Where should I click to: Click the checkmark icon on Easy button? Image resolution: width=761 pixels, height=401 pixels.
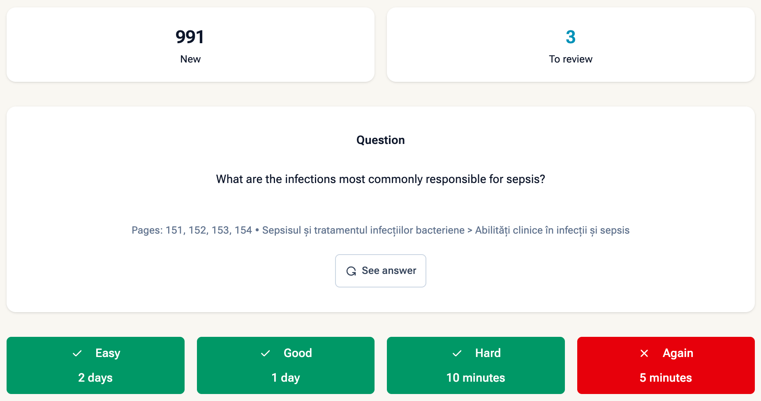point(77,353)
